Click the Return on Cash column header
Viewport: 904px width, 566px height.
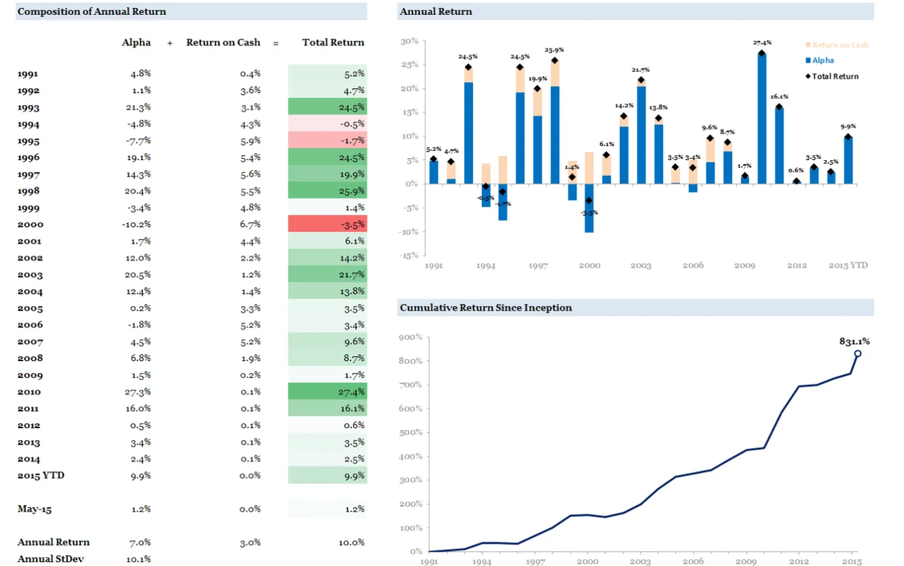223,42
